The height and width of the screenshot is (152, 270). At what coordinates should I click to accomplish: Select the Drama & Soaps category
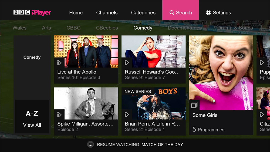pyautogui.click(x=235, y=28)
